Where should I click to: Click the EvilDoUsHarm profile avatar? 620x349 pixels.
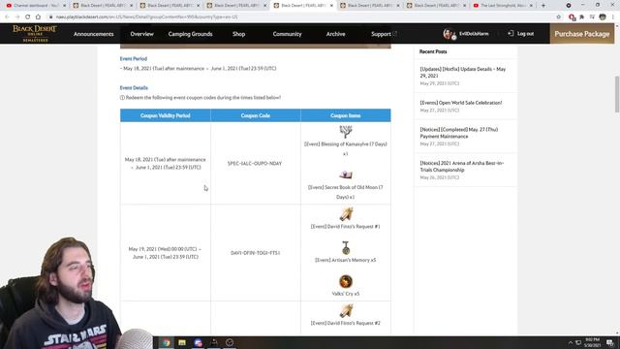tap(449, 34)
